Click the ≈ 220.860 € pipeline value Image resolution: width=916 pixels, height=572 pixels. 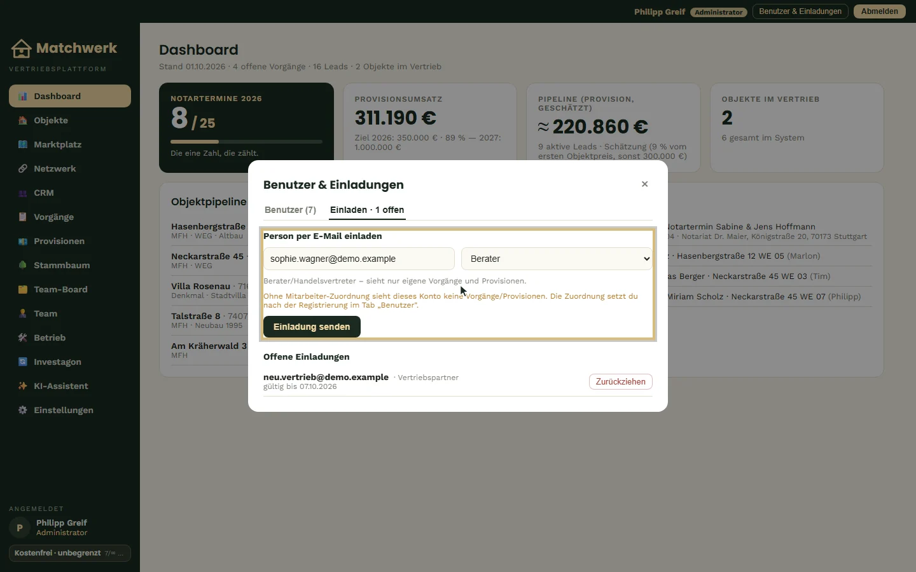[593, 127]
